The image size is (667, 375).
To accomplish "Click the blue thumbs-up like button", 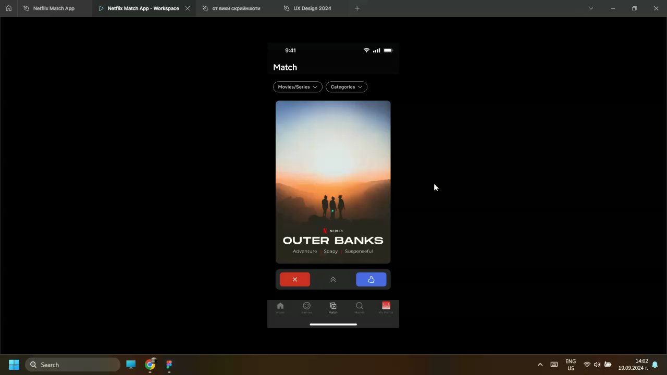I will point(371,280).
